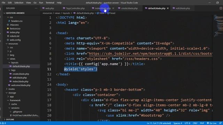This screenshot has height=125, width=223.
Task: Change language mode PHP
Action: point(202,123)
